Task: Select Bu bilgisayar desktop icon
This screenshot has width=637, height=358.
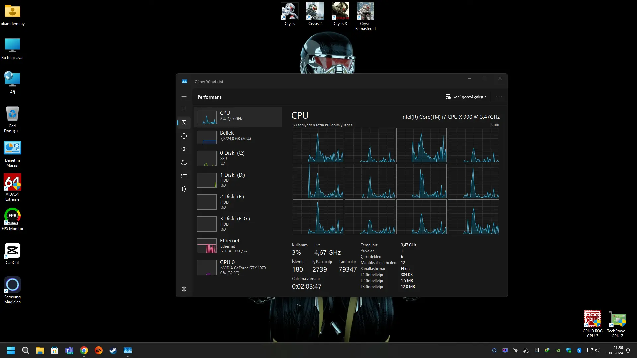Action: 13,49
